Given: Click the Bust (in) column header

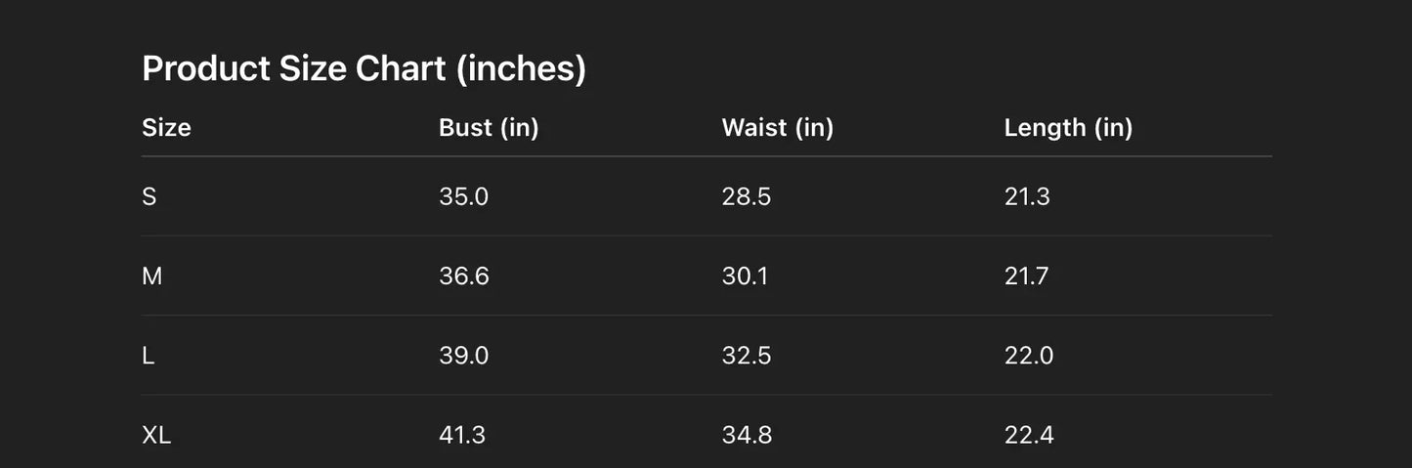Looking at the screenshot, I should point(489,128).
